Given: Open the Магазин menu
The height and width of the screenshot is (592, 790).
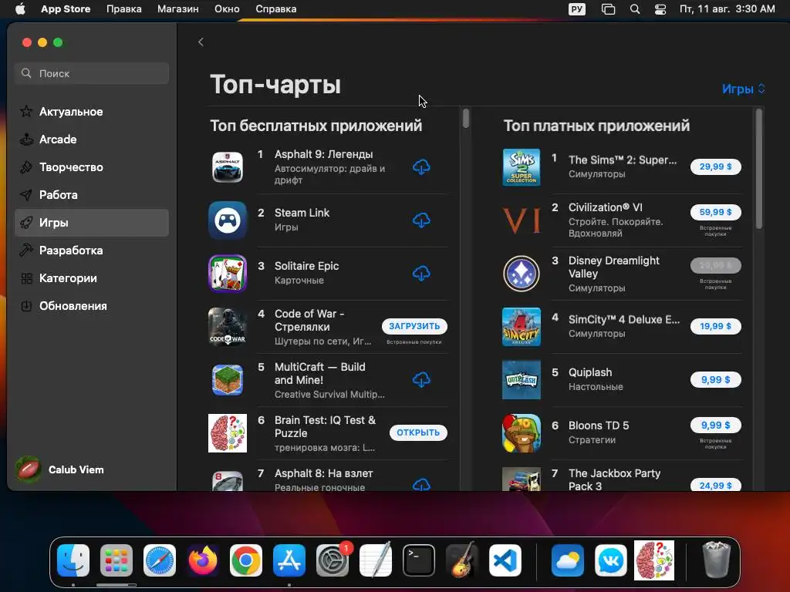Looking at the screenshot, I should 178,9.
